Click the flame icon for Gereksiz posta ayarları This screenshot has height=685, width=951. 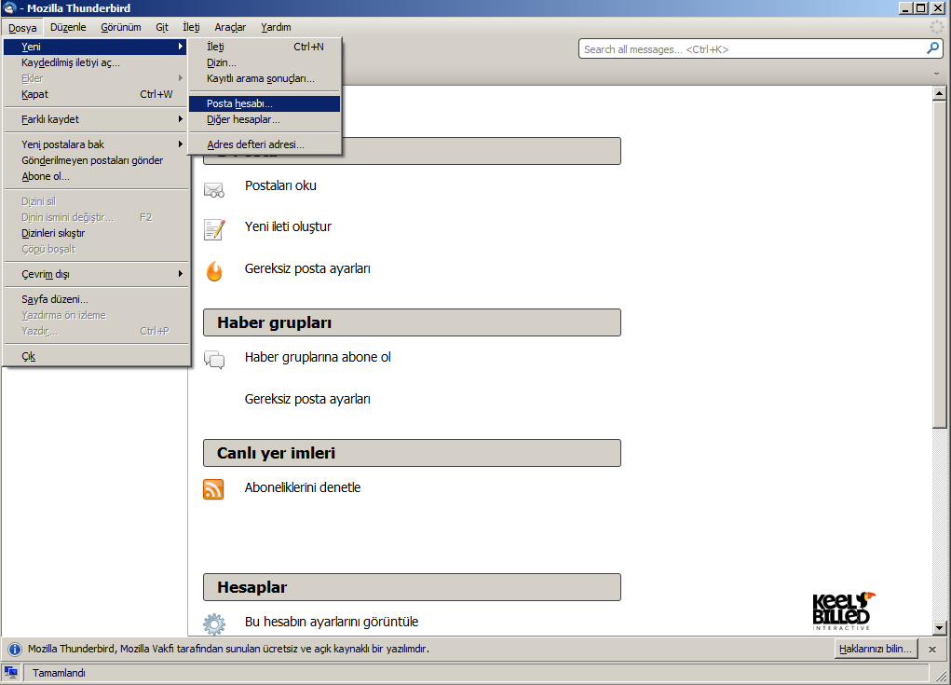tap(214, 270)
